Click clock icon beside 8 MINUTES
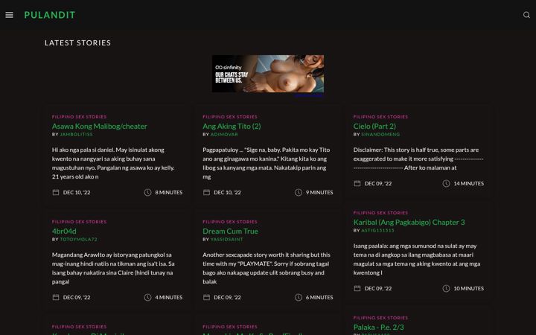The height and width of the screenshot is (335, 536). [x=147, y=193]
